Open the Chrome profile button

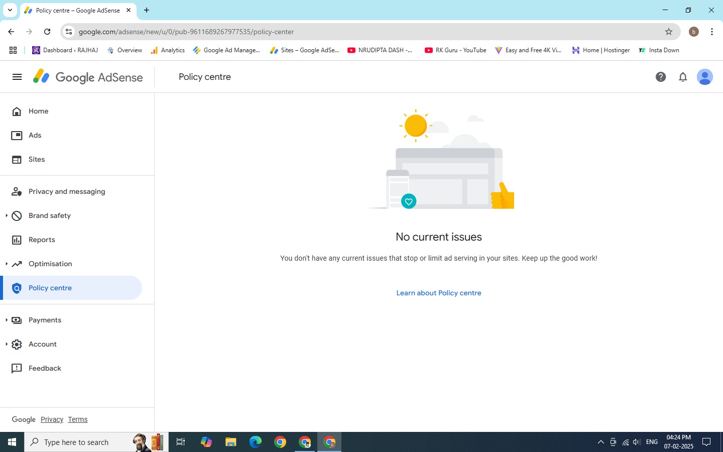(x=694, y=32)
